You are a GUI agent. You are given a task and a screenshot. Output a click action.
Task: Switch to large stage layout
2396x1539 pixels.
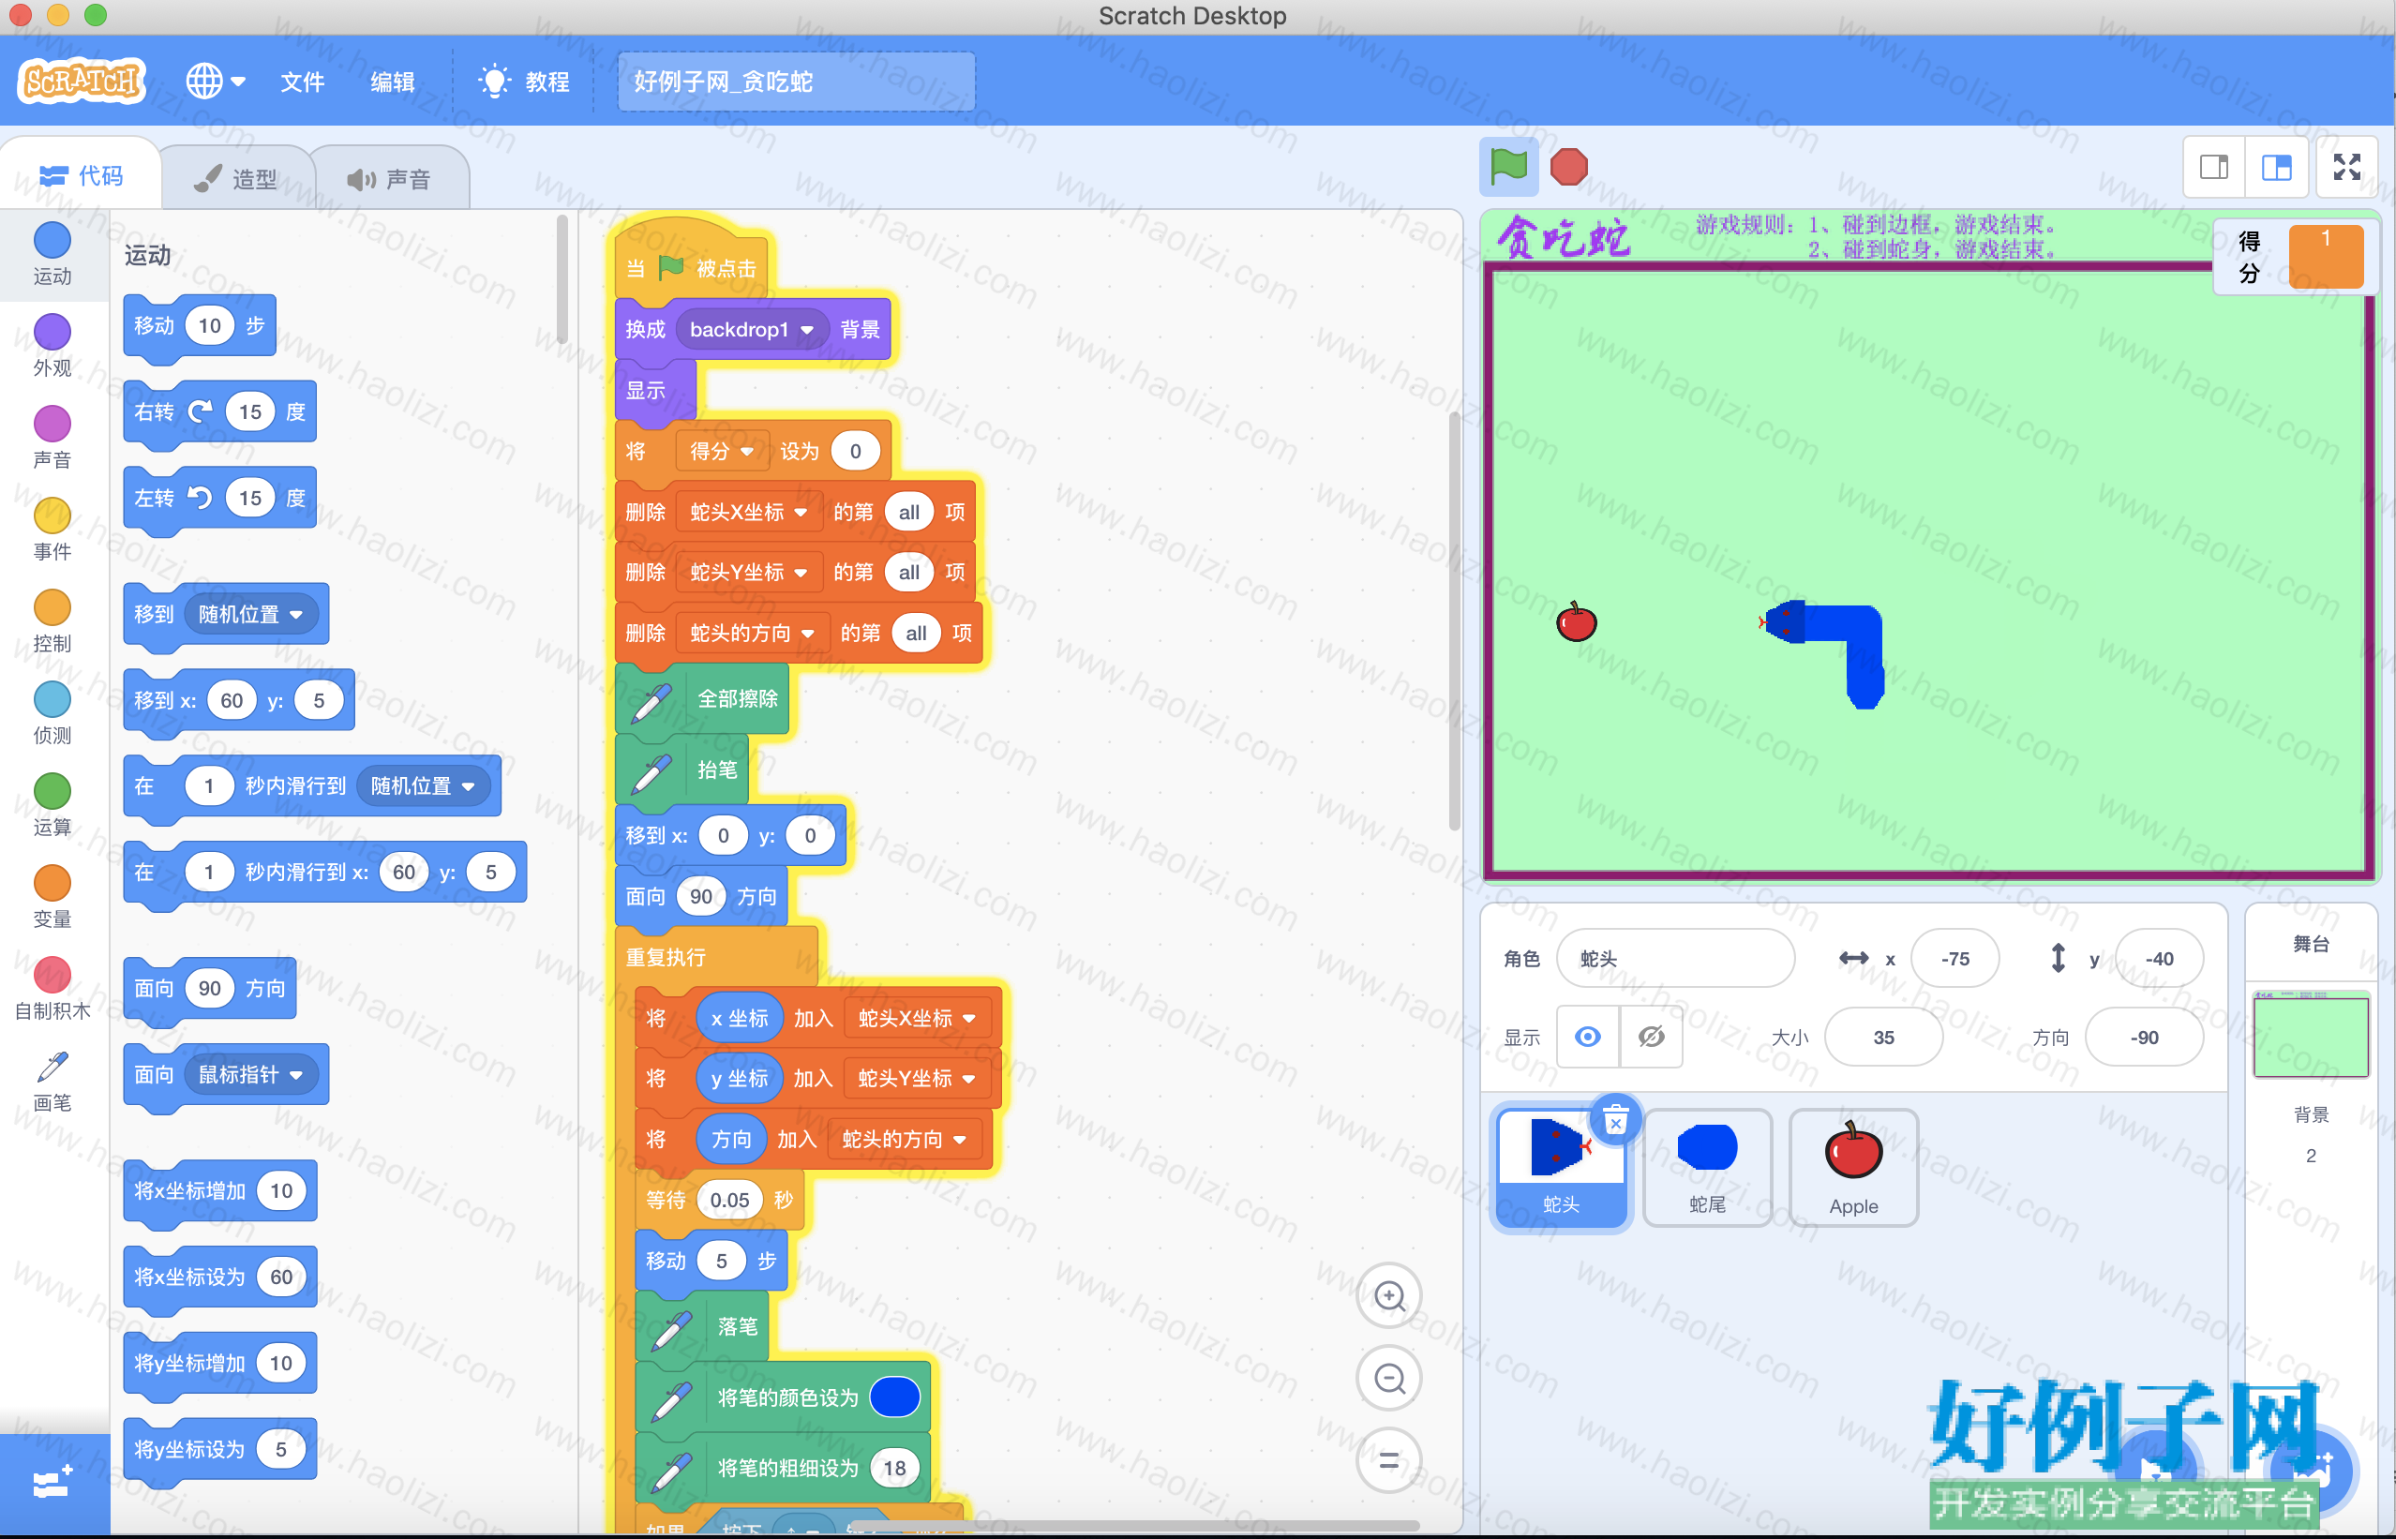2276,167
